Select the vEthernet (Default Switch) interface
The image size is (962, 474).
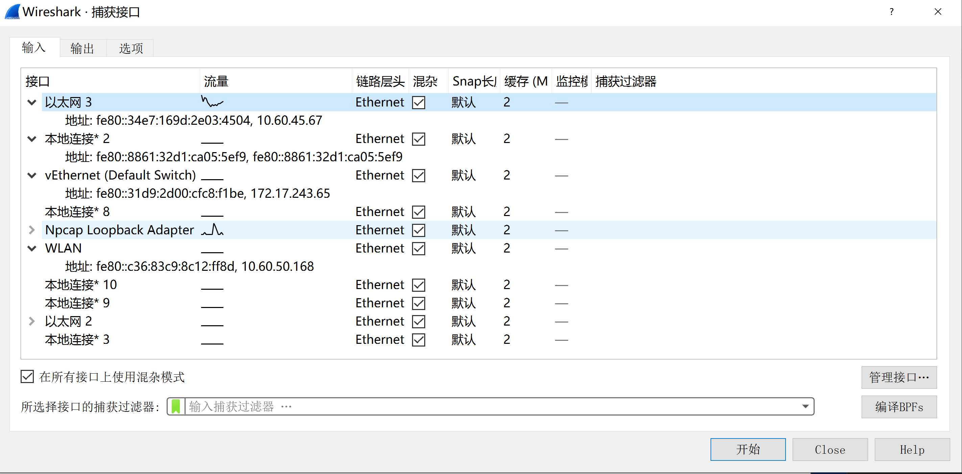point(120,175)
